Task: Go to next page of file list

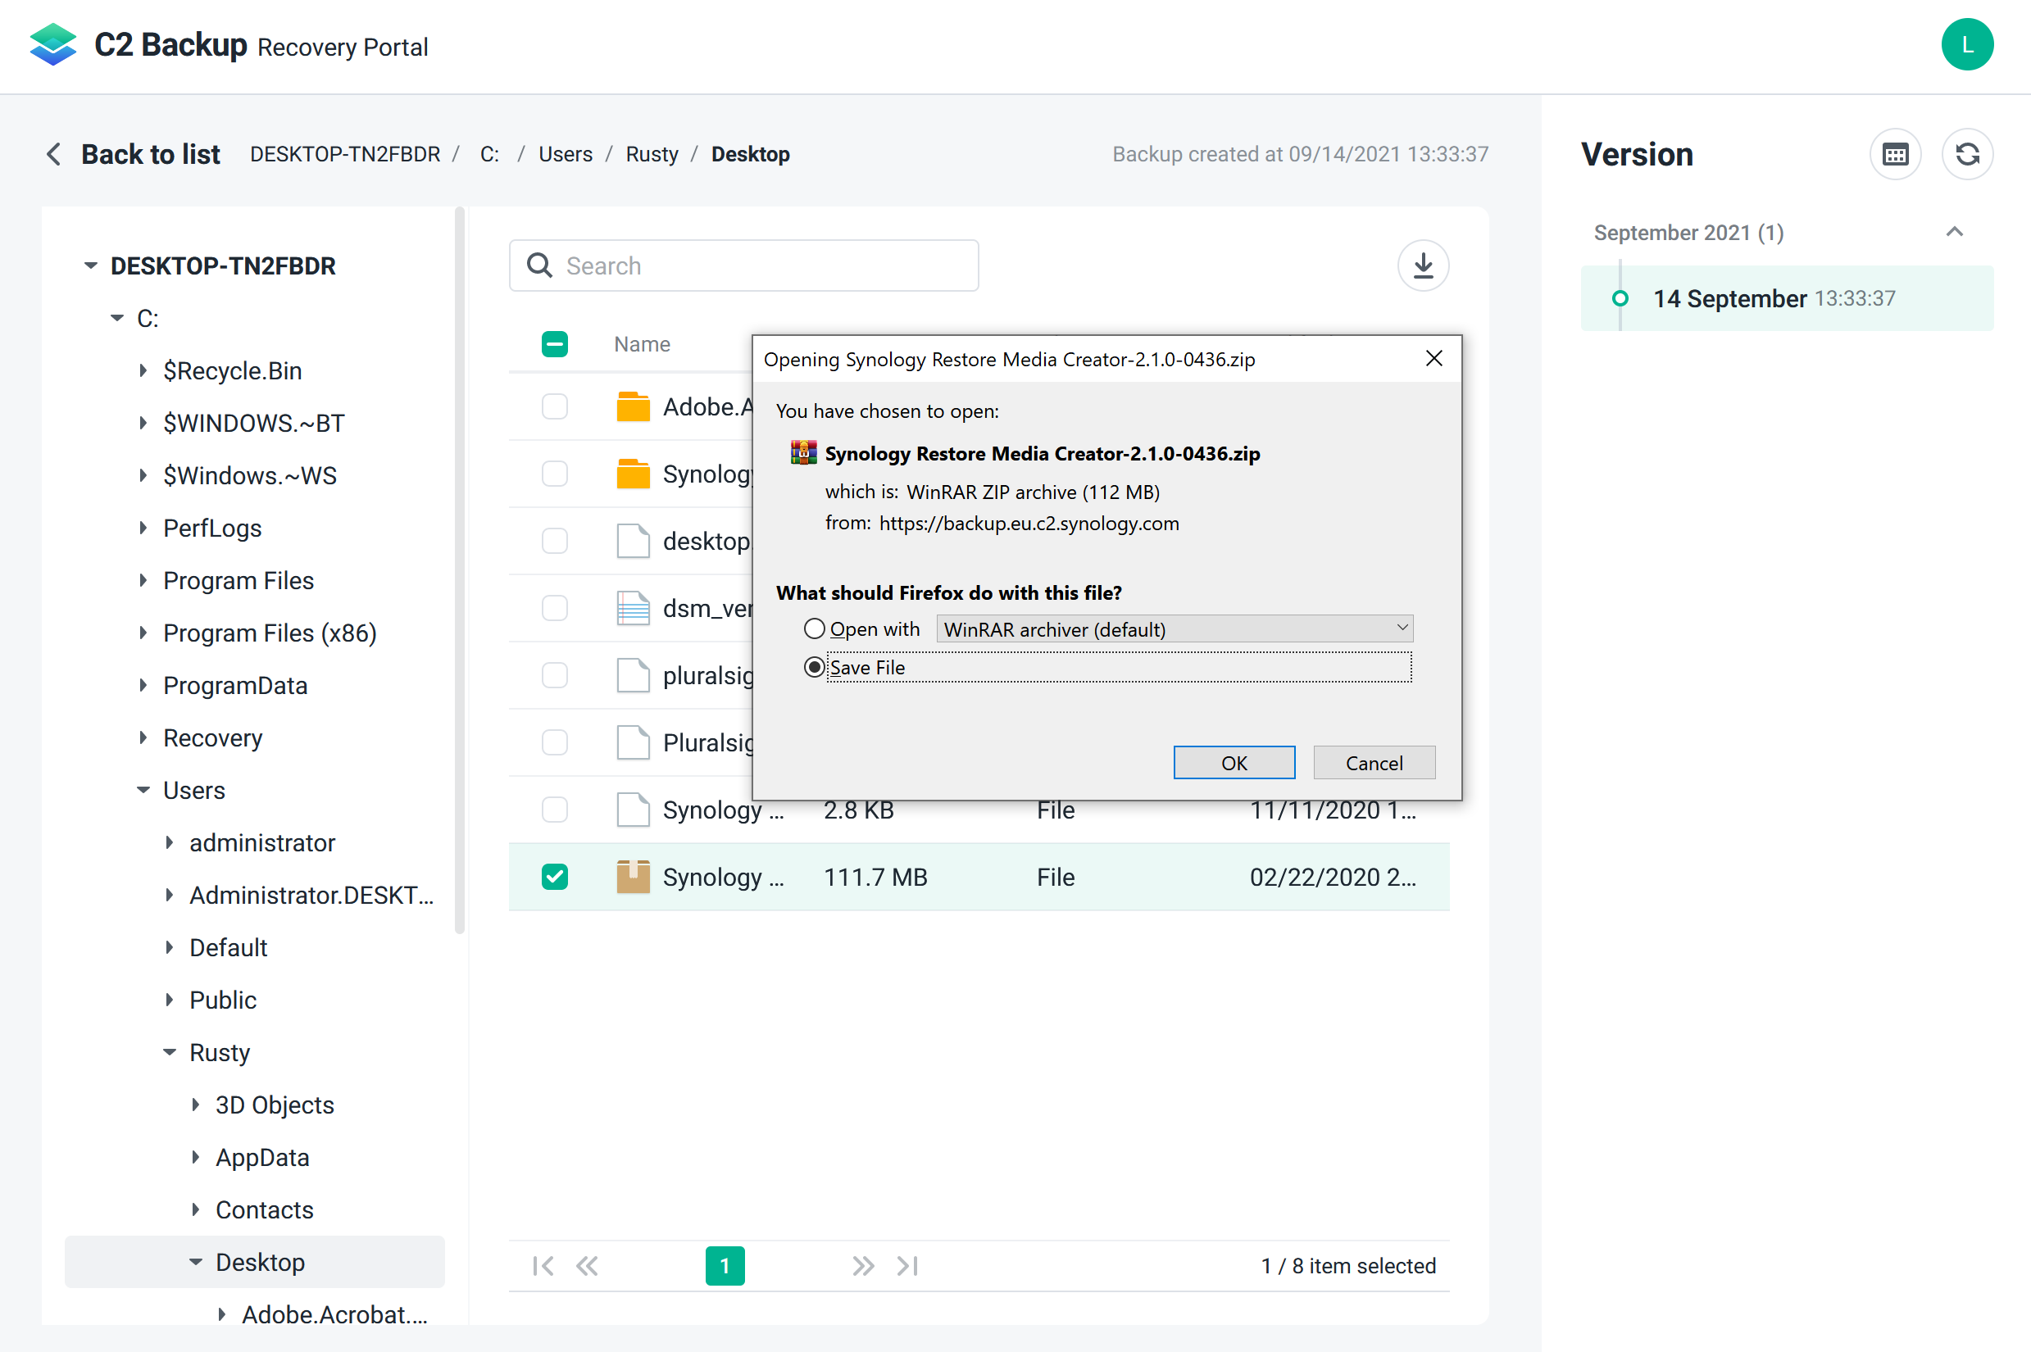Action: [863, 1266]
